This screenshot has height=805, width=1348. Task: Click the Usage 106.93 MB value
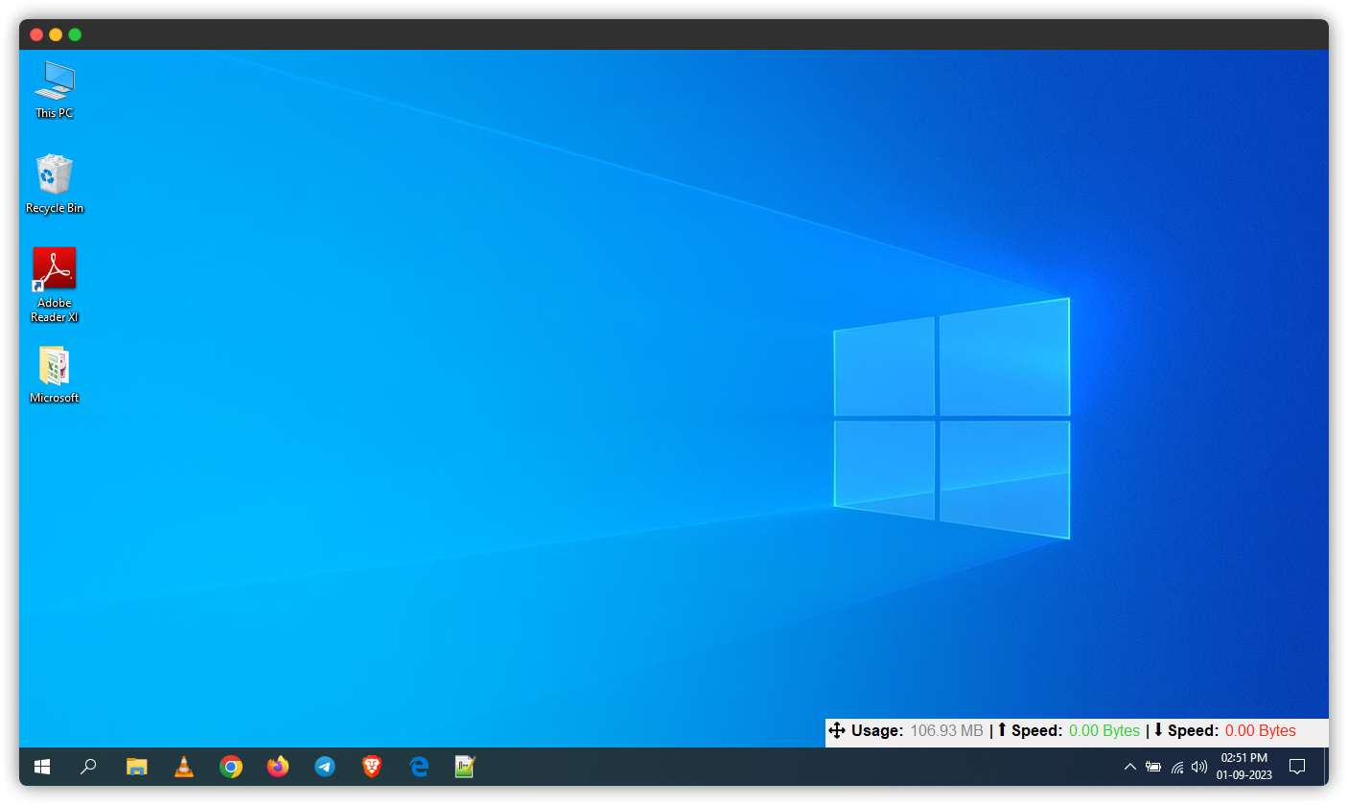tap(946, 731)
